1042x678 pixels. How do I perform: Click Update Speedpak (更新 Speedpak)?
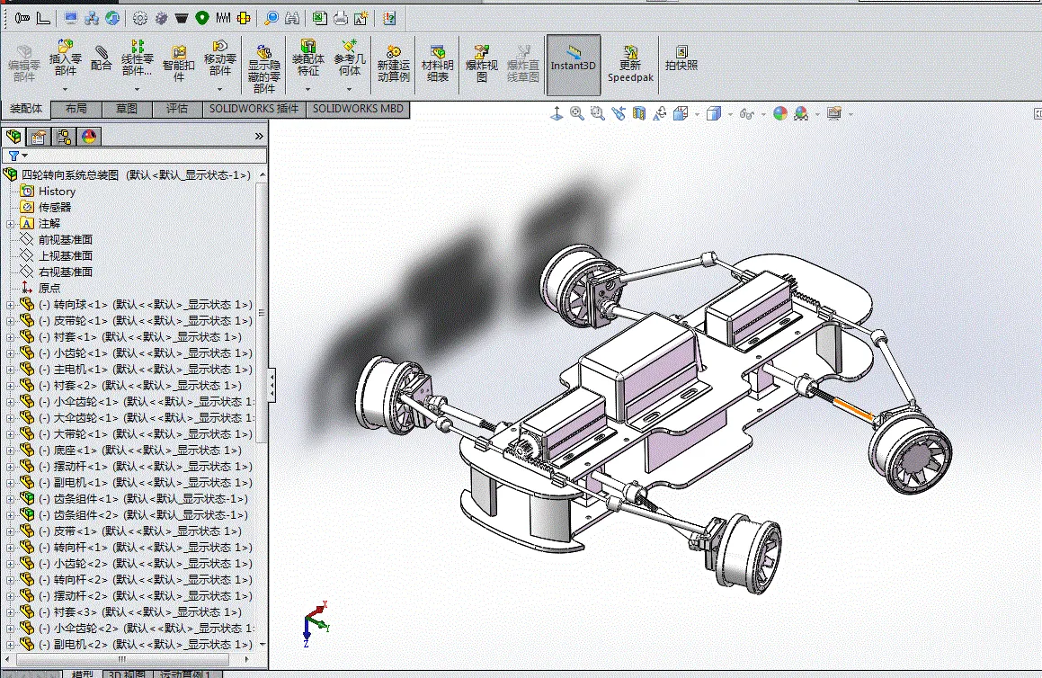(x=630, y=62)
